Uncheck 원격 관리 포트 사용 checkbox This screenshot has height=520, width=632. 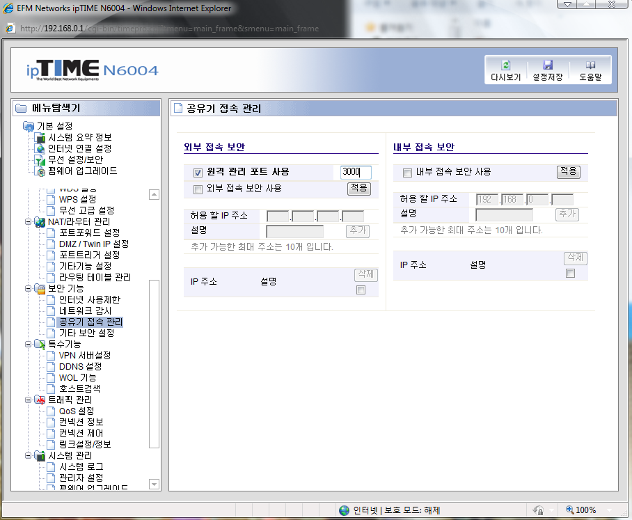coord(198,173)
